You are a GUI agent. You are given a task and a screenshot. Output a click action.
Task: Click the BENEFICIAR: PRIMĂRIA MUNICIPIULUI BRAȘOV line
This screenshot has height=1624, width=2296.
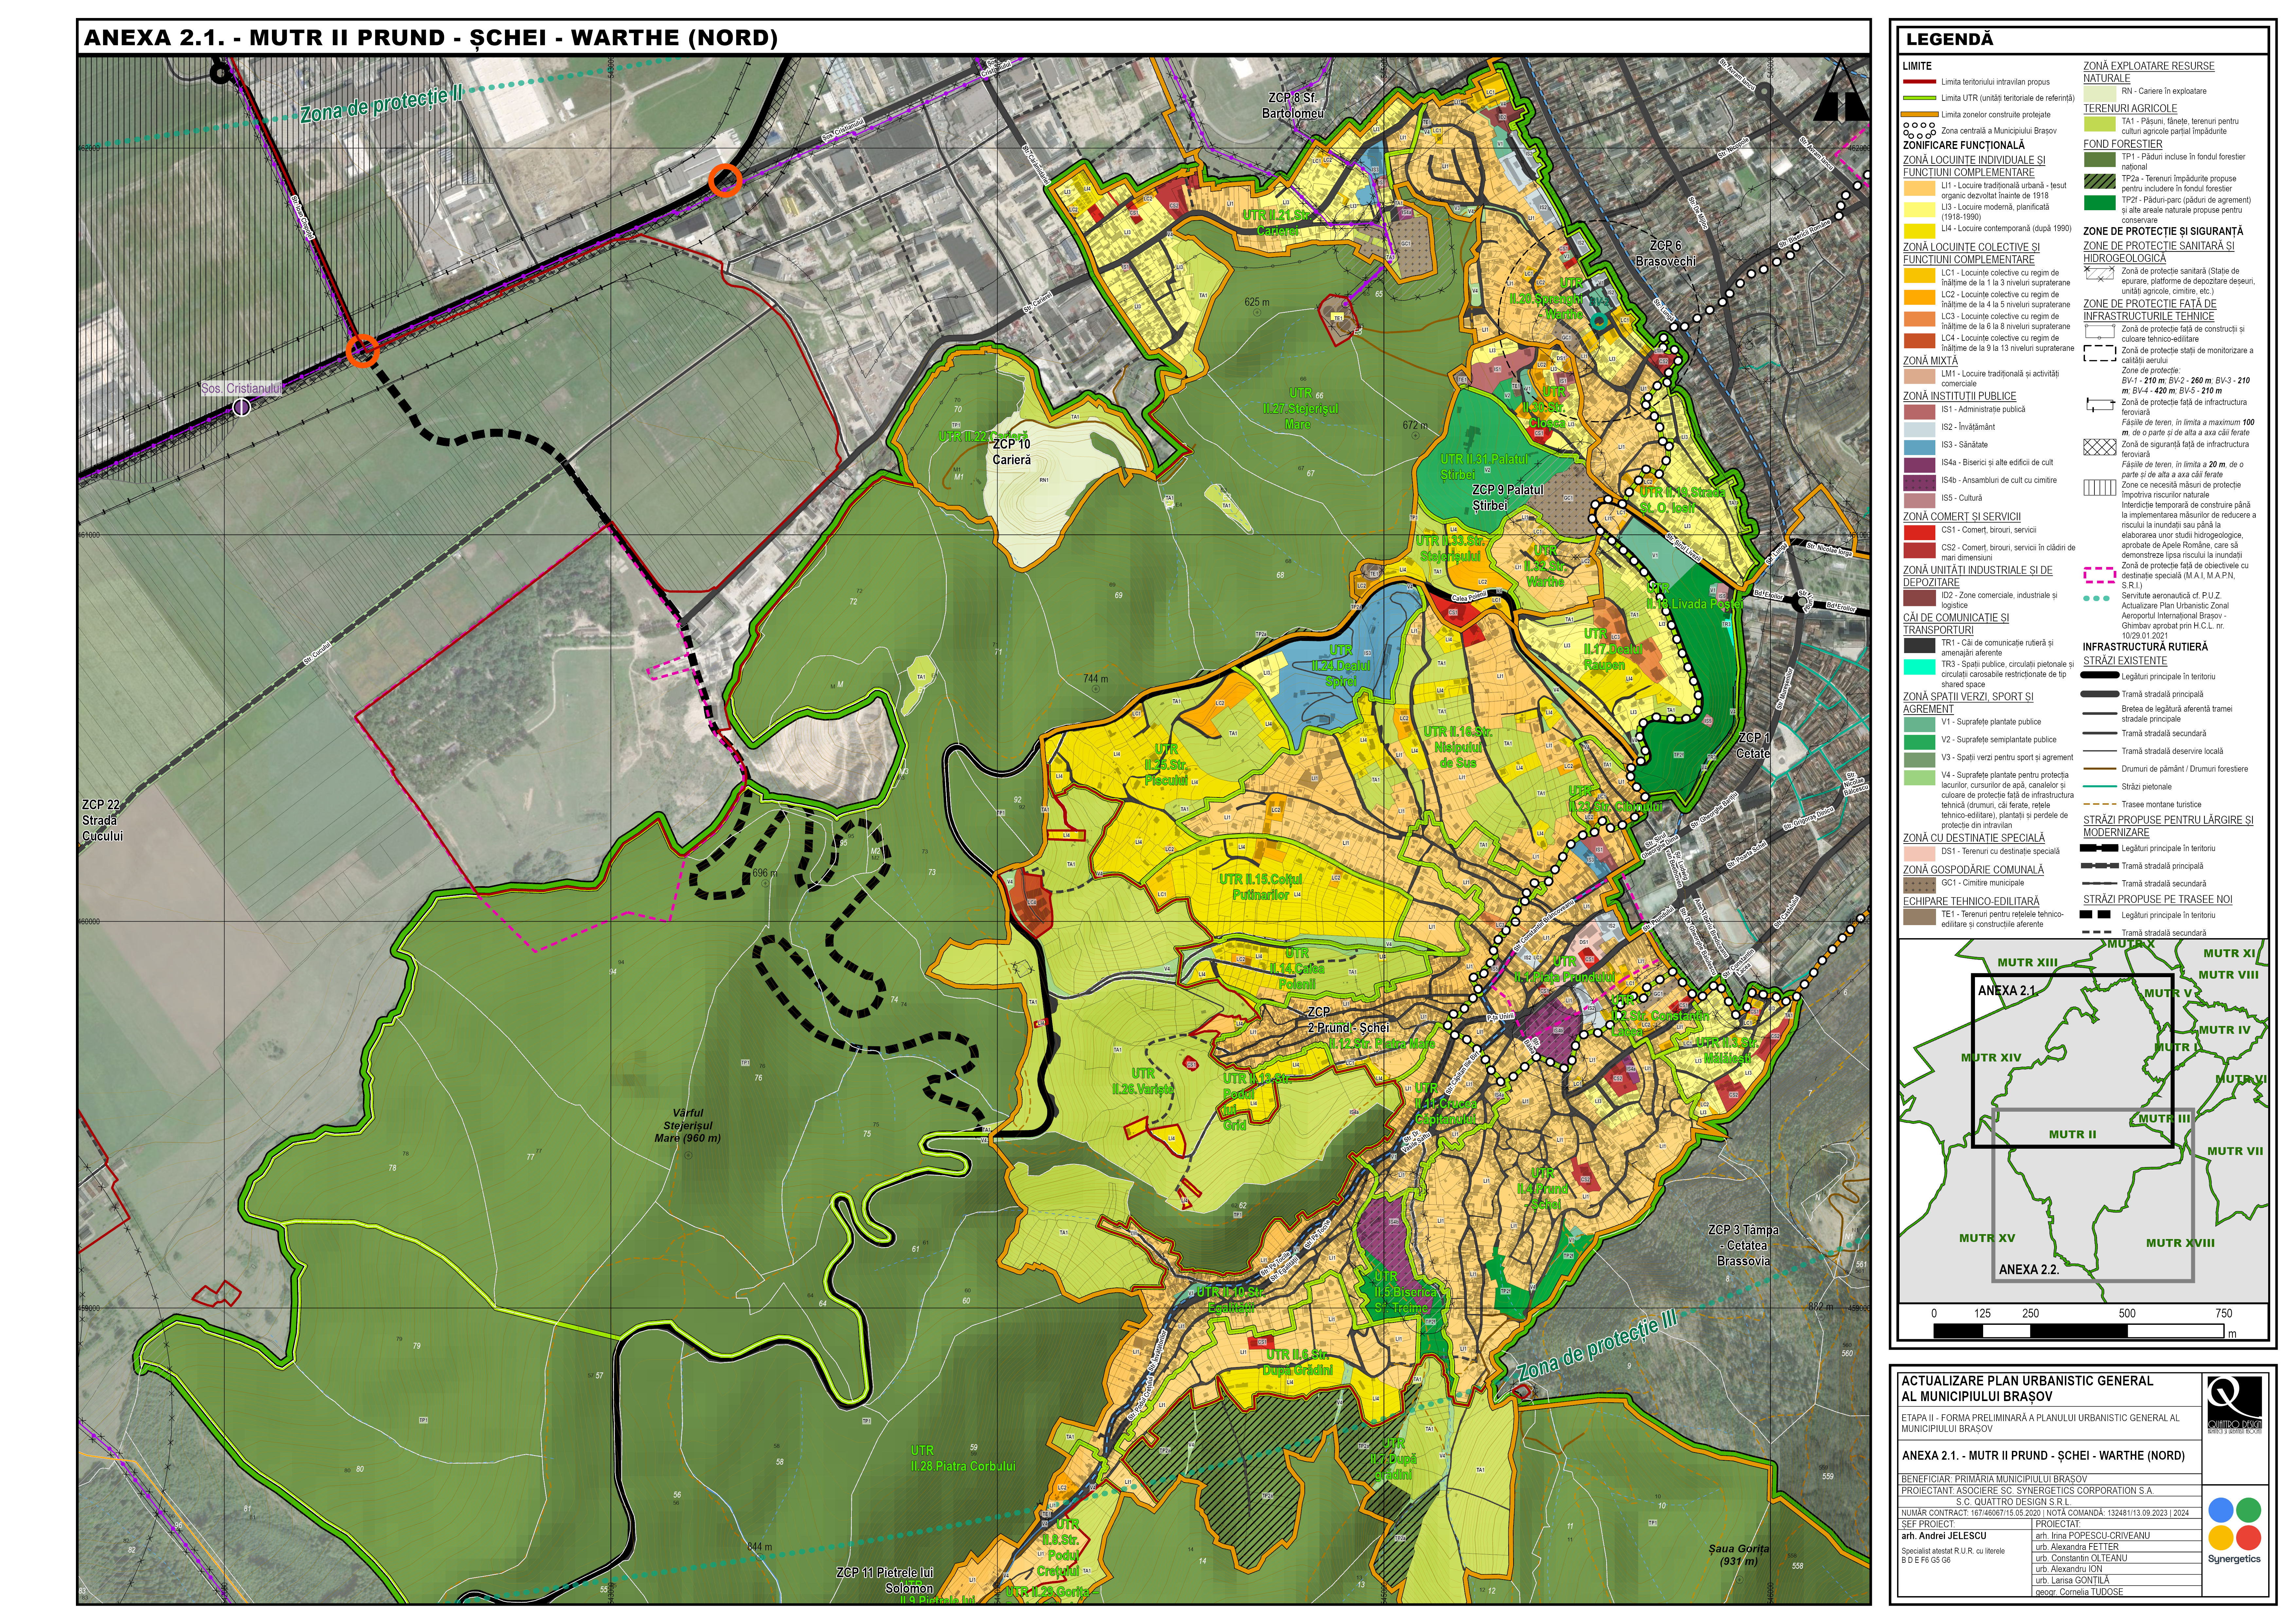1994,1479
